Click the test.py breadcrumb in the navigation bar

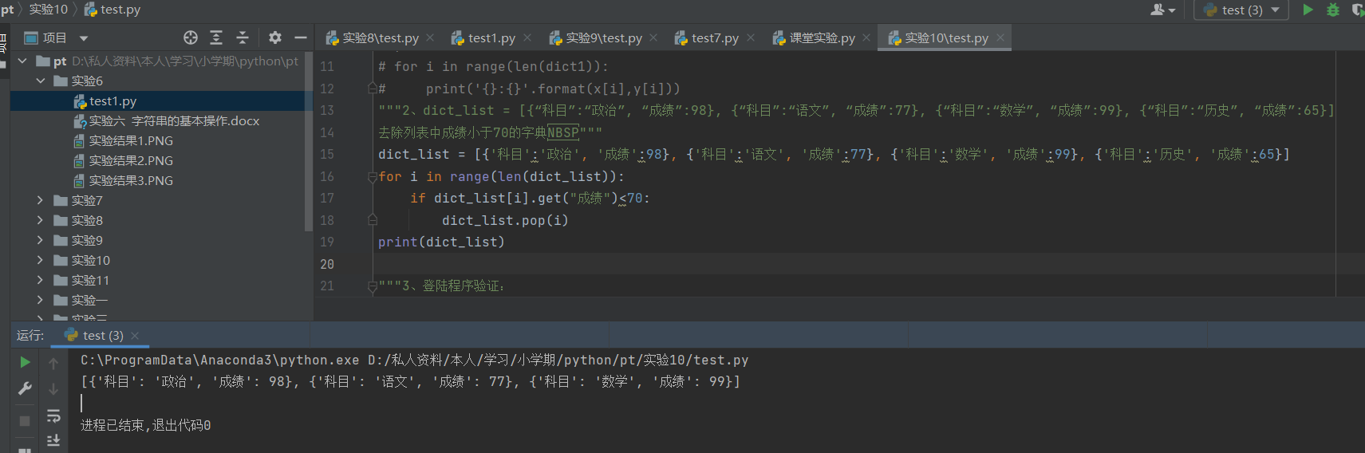coord(112,10)
